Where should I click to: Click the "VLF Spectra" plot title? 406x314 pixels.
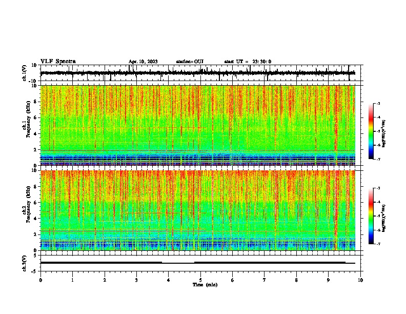point(58,62)
